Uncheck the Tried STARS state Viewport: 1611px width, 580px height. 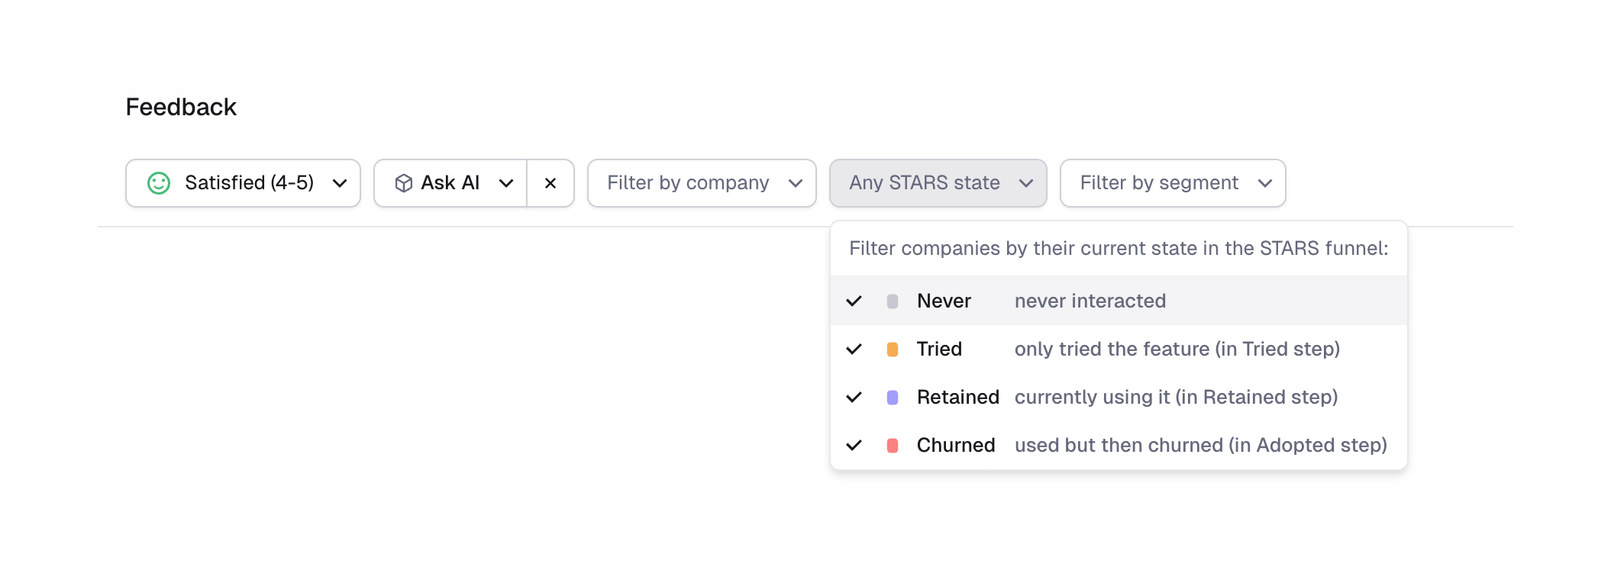tap(939, 349)
